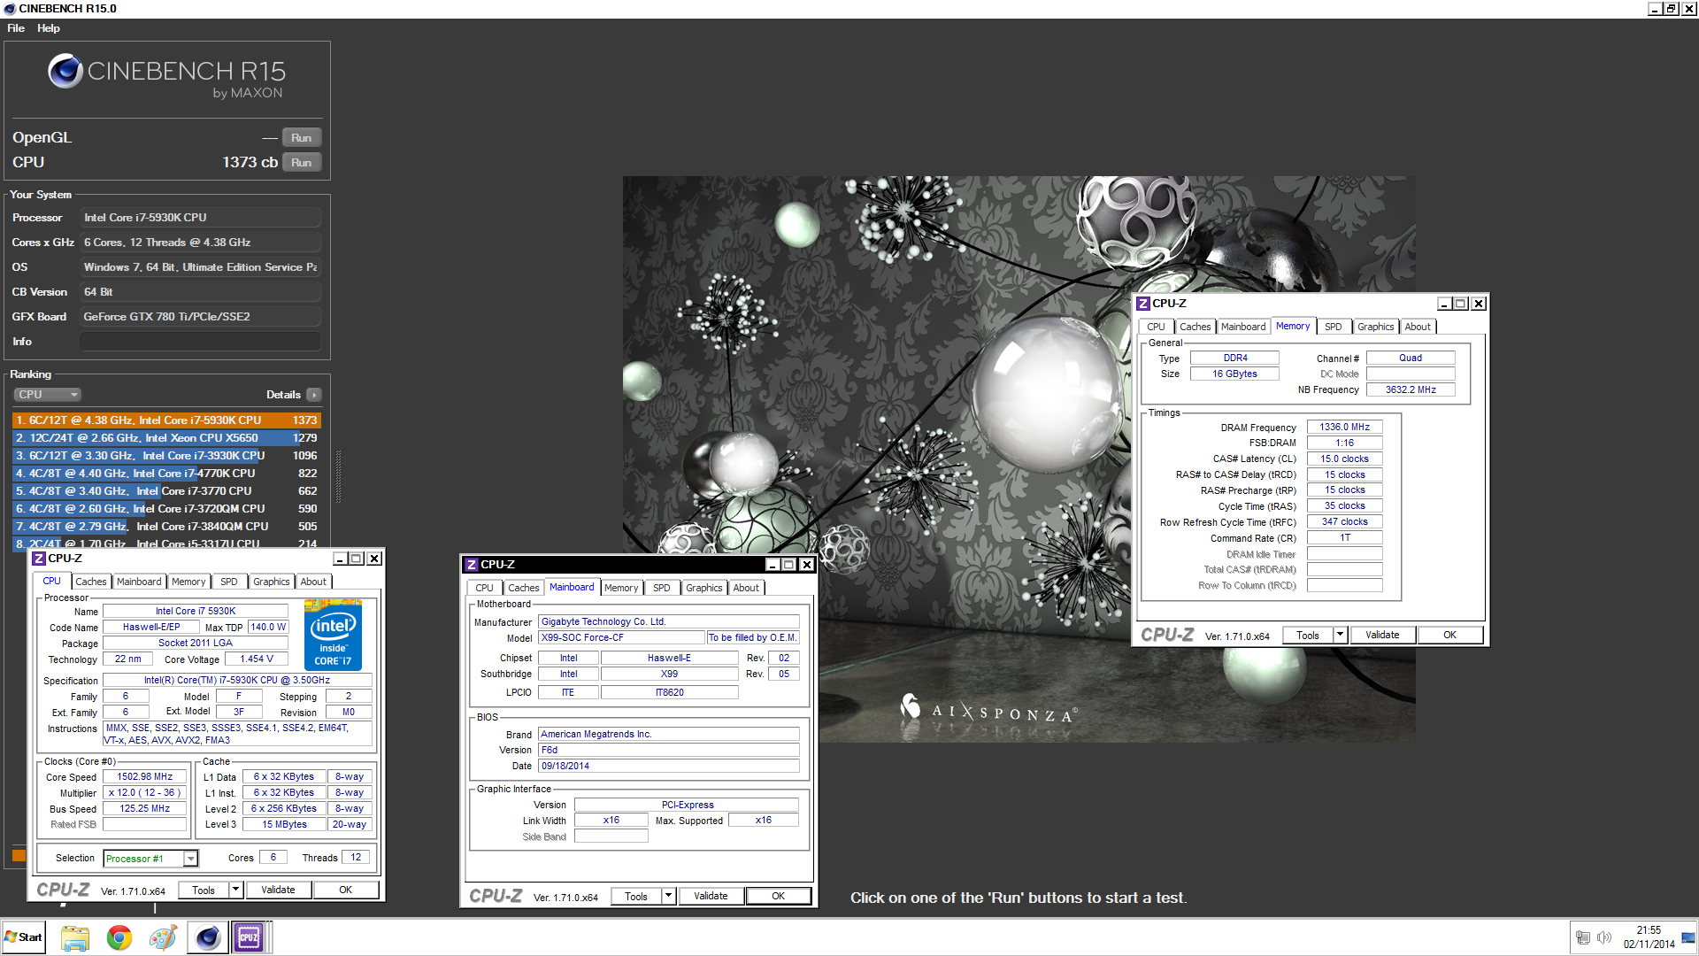Switch to CPU tab in middle CPU-Z

(x=484, y=589)
